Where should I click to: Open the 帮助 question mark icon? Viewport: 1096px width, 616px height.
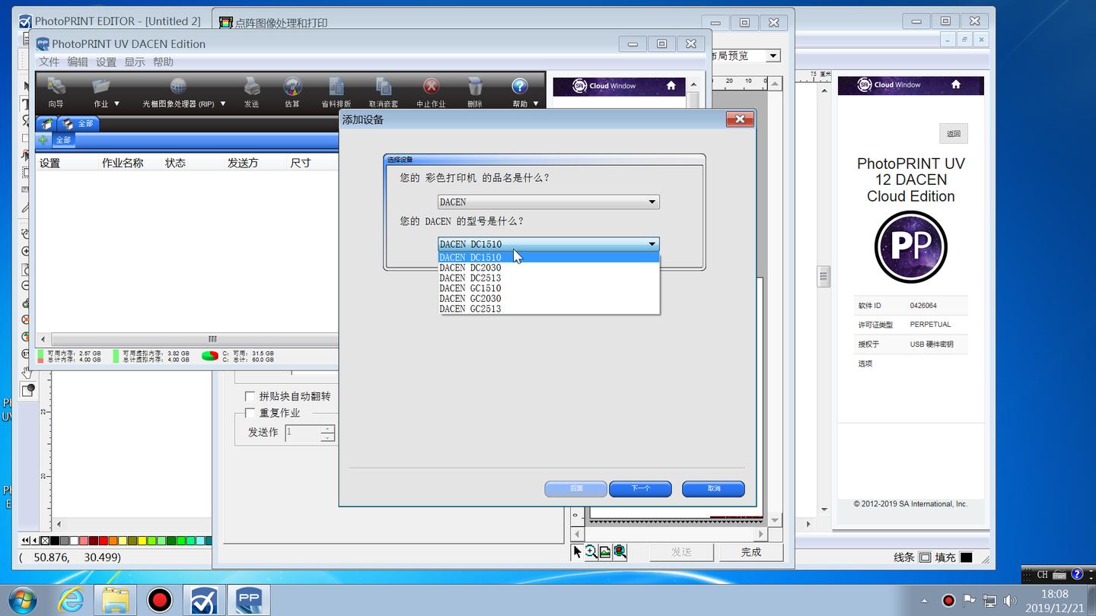519,86
